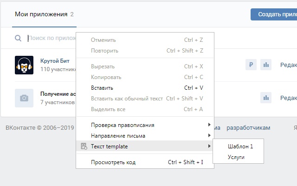Viewport: 297px width, 186px height.
Task: Click the Текст template extension icon
Action: tap(84, 146)
